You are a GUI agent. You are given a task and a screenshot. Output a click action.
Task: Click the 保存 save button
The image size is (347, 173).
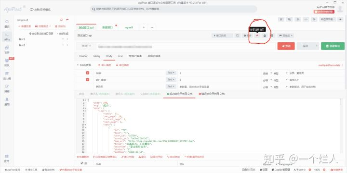[x=306, y=46]
